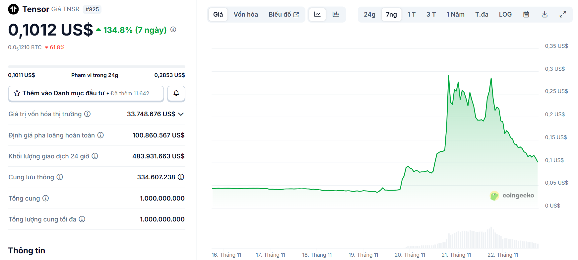Select the 7ng time range
578x260 pixels.
[391, 14]
